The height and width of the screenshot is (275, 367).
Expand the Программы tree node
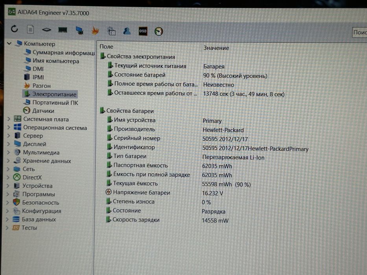click(8, 194)
